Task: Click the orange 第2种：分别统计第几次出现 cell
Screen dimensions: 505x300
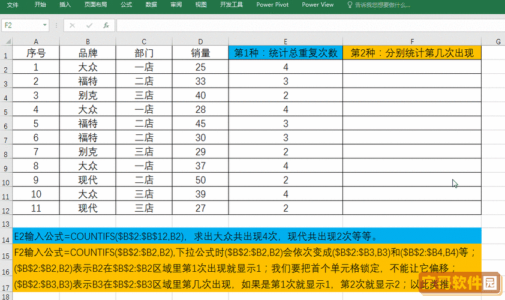Action: coord(412,53)
